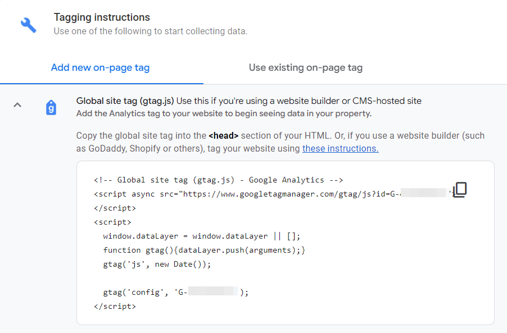Click the Tagging instructions heading

pyautogui.click(x=101, y=17)
